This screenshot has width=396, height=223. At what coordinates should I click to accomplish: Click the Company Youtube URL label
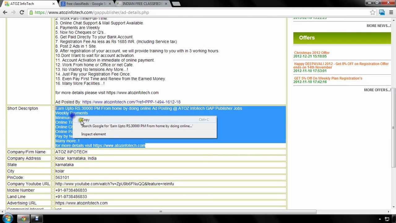point(28,184)
